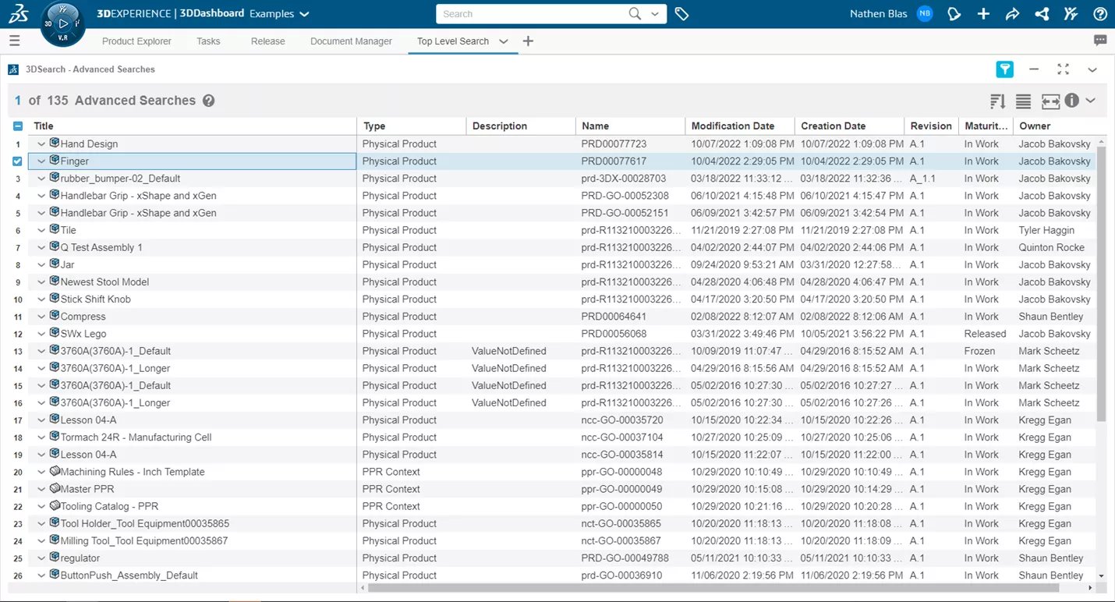Toggle the select-all header checkbox
This screenshot has width=1115, height=602.
coord(17,126)
